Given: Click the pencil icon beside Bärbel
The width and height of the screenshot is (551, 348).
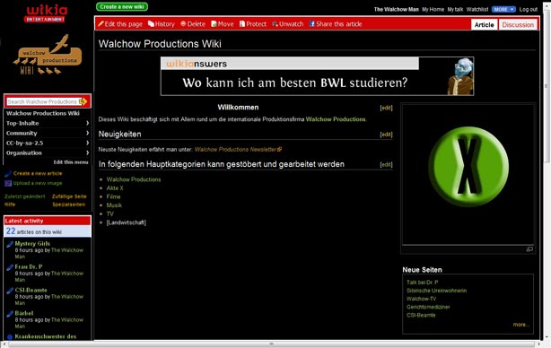Looking at the screenshot, I should (10, 314).
